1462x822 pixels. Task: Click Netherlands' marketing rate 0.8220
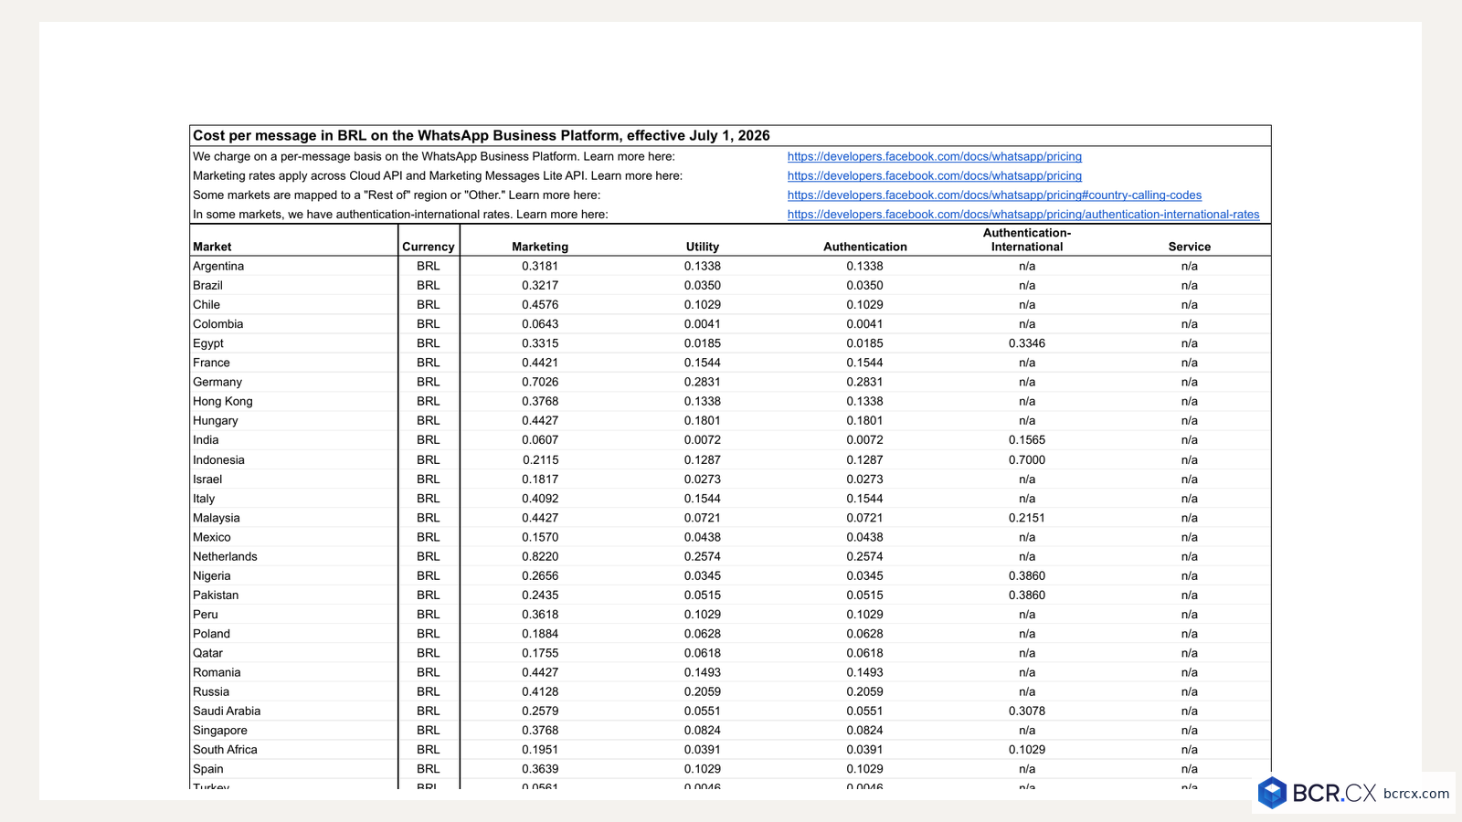pyautogui.click(x=540, y=556)
